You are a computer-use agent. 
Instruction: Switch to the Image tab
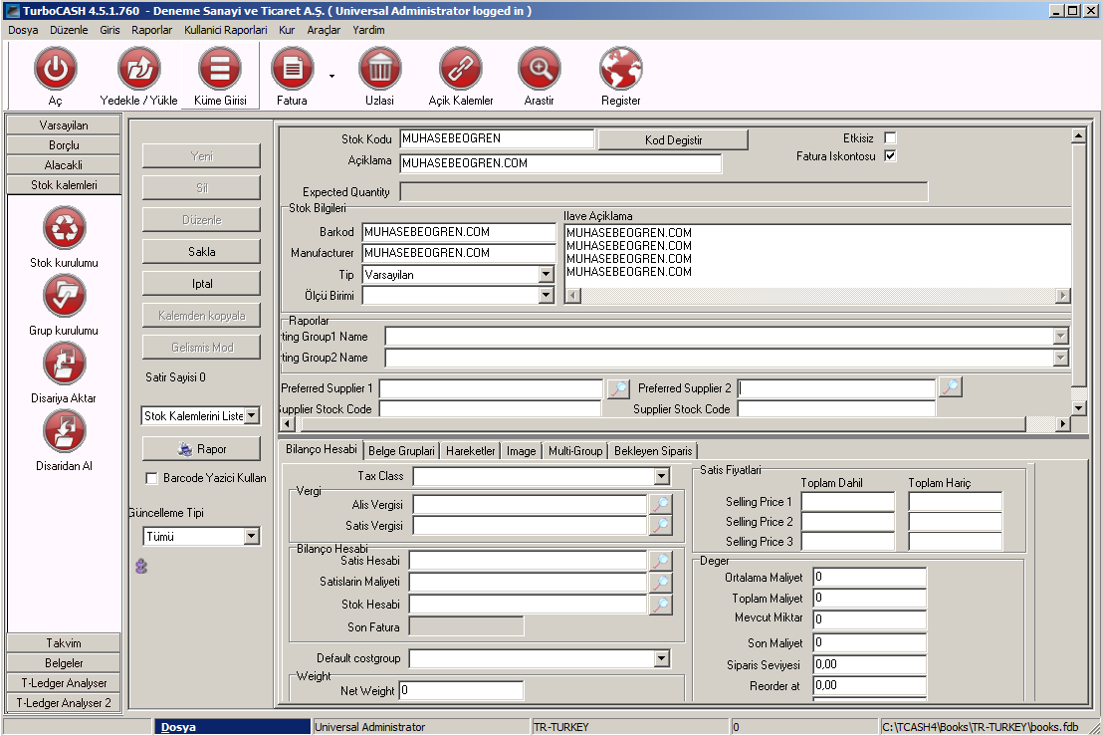pyautogui.click(x=522, y=450)
